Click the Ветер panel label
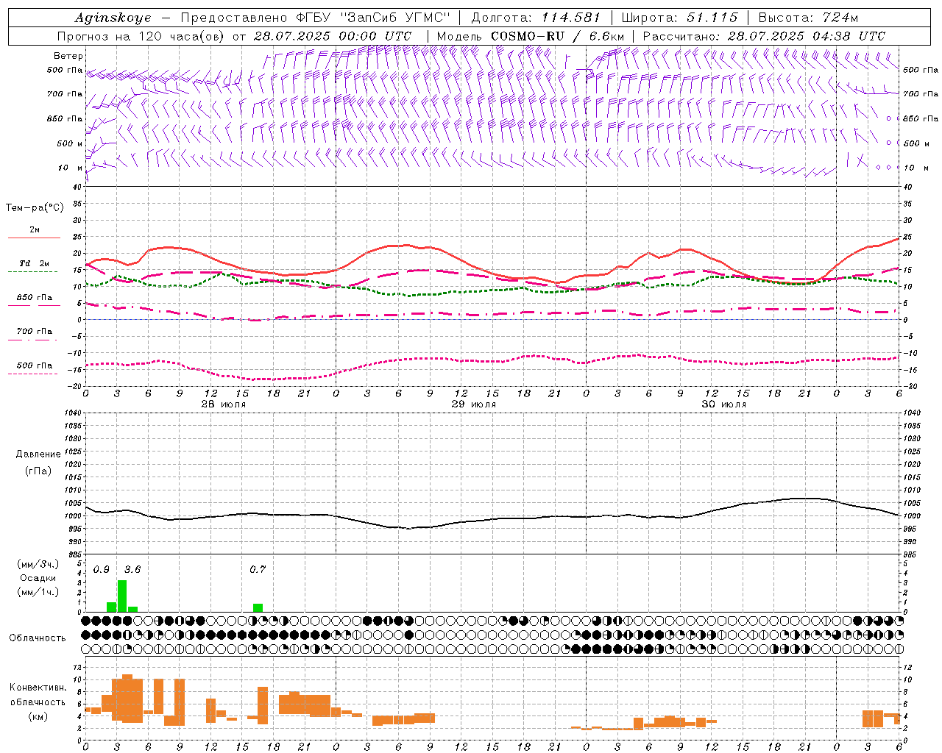This screenshot has height=753, width=942. pos(68,56)
